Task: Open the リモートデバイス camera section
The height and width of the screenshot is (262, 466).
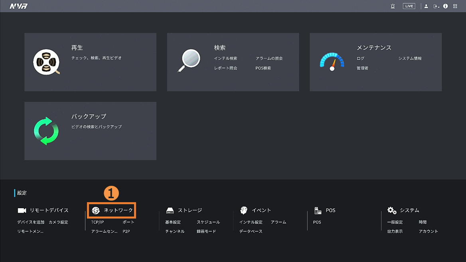Action: click(x=43, y=210)
